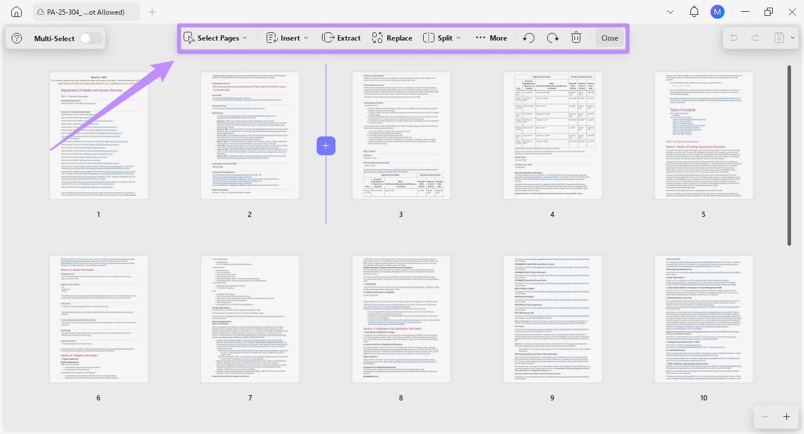The width and height of the screenshot is (804, 434).
Task: Open the Split dropdown
Action: 442,38
